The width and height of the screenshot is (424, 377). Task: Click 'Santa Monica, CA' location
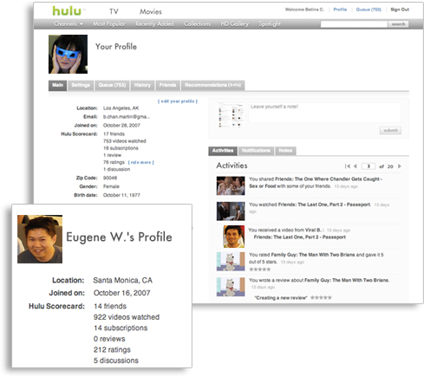[122, 280]
